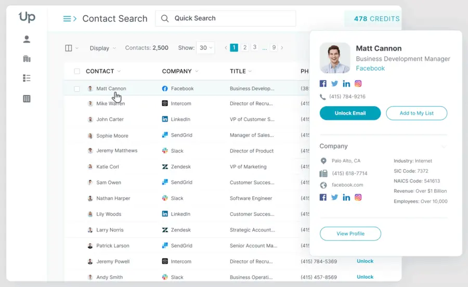Open the companies building icon in the sidebar
Image resolution: width=468 pixels, height=287 pixels.
coord(27,58)
